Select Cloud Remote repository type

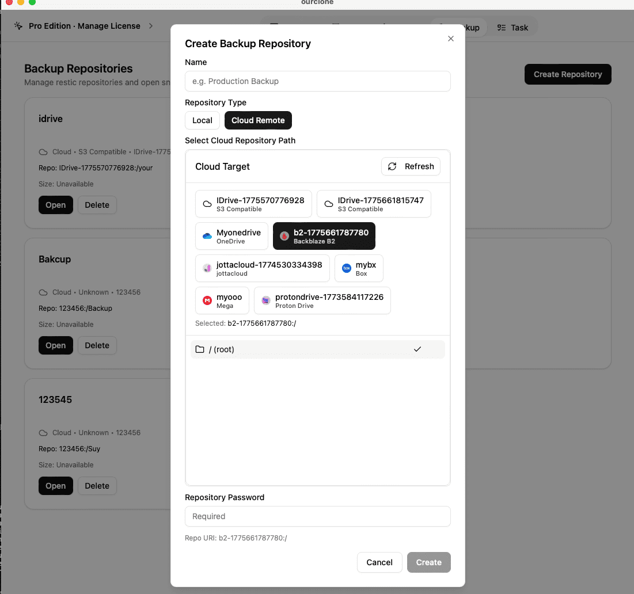click(258, 120)
